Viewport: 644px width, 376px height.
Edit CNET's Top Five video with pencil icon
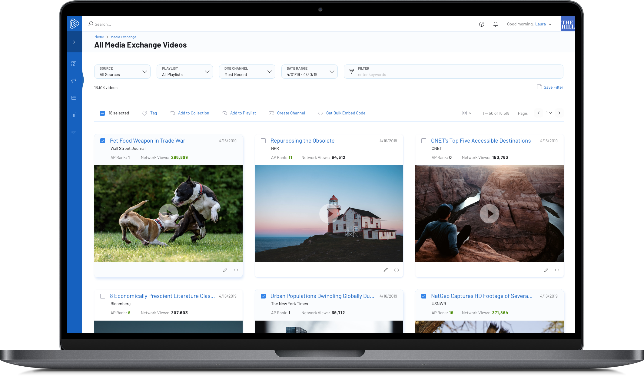point(546,270)
